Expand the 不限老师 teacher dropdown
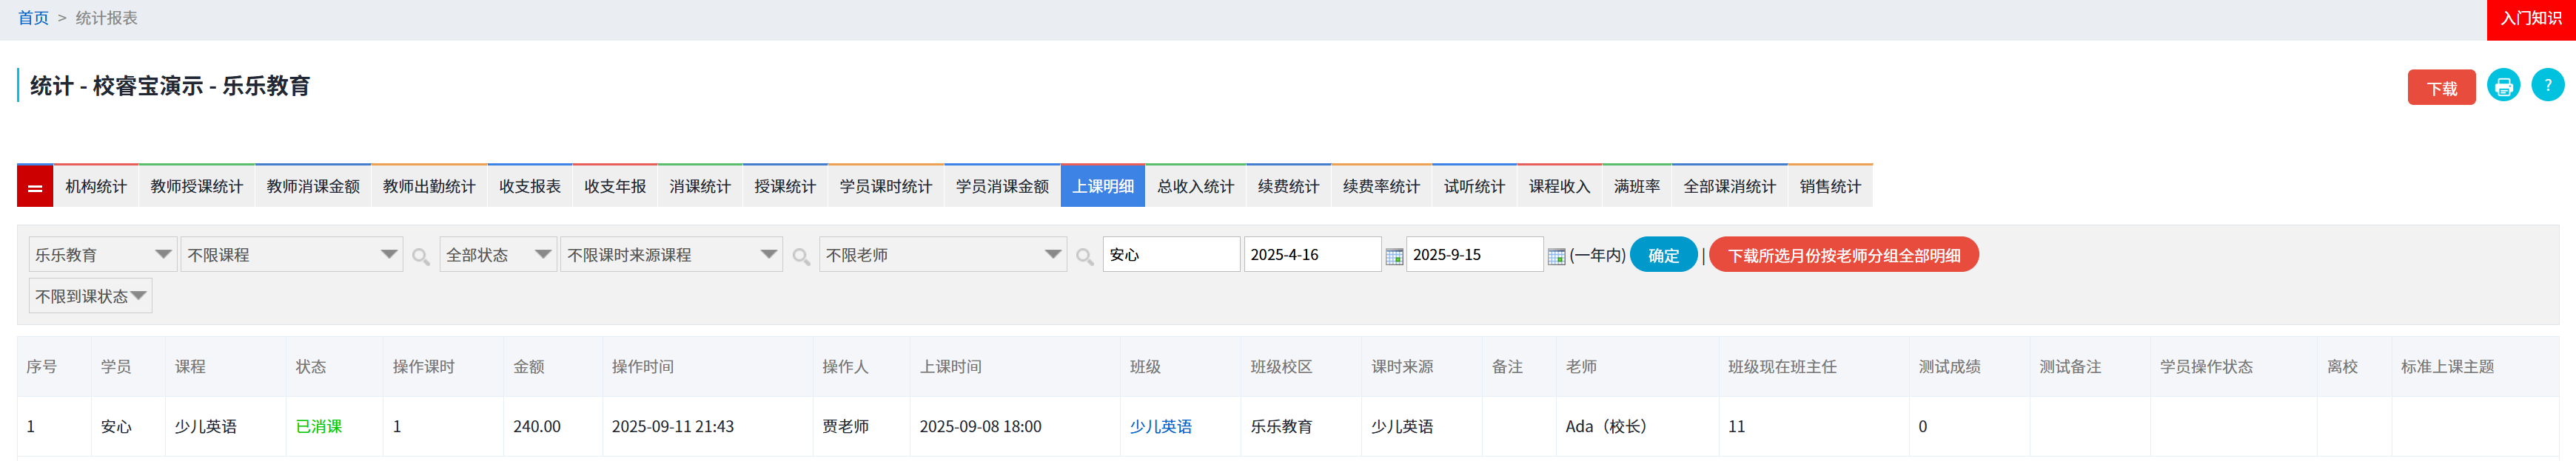2576x461 pixels. [943, 254]
